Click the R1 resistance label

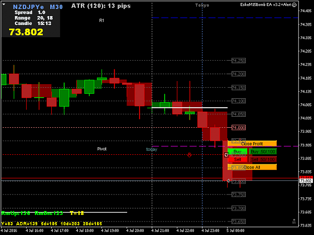point(101,21)
